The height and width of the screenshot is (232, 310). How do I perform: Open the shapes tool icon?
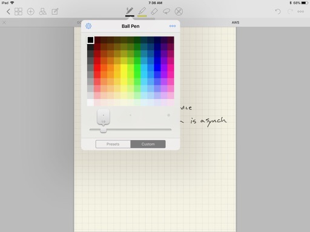(42, 11)
